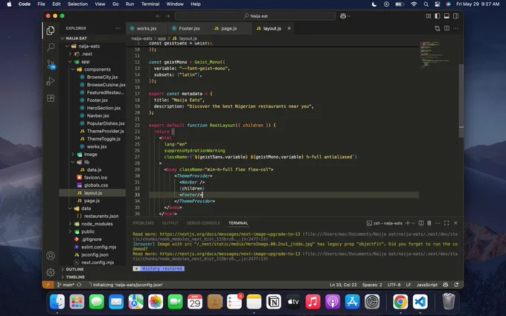Open Google Chrome from the Dock
Image resolution: width=506 pixels, height=316 pixels.
coord(400,302)
